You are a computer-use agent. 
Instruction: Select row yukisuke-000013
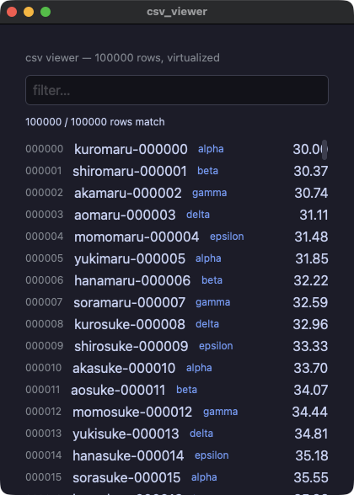pos(177,434)
